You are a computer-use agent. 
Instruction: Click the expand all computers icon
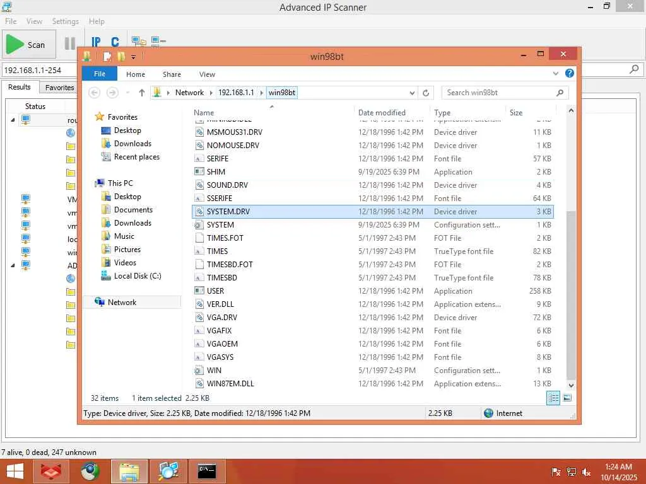coord(139,41)
